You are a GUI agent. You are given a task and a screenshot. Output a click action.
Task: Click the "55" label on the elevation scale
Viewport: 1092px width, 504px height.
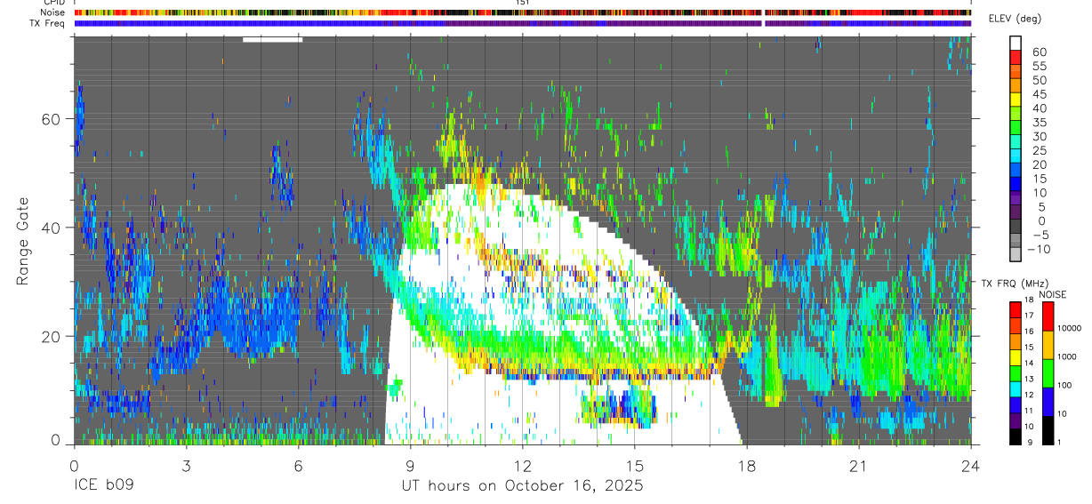click(1038, 67)
